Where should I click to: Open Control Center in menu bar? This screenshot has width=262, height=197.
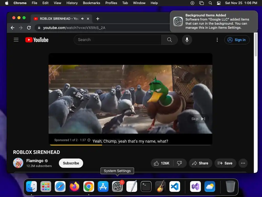click(219, 3)
